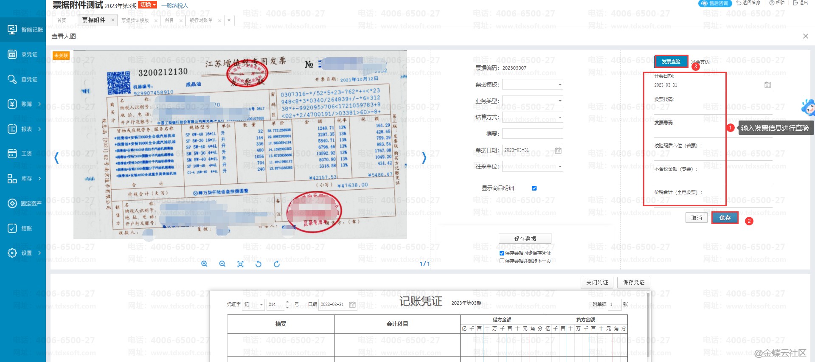Screen dimensions: 815x362
Task: Click the zoom out magnifier icon
Action: pyautogui.click(x=222, y=264)
